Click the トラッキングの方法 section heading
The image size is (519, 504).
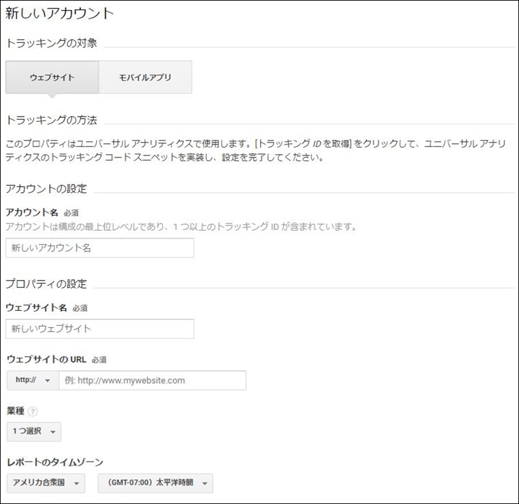coord(52,120)
